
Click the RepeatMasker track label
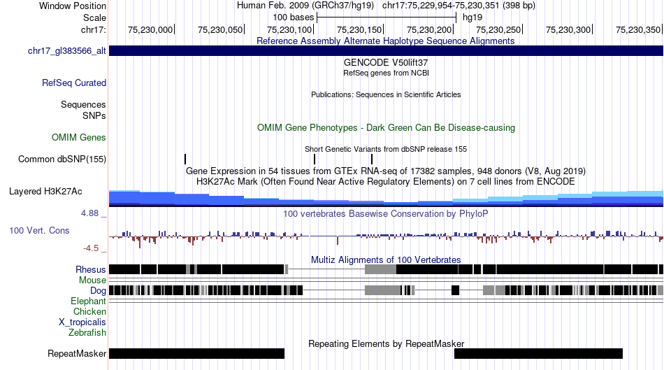[x=77, y=353]
